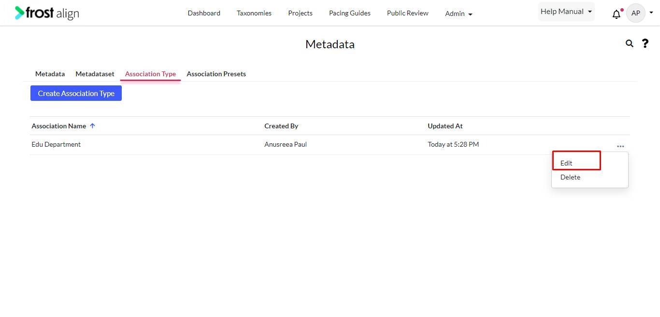Click the Created By column header

pos(281,126)
